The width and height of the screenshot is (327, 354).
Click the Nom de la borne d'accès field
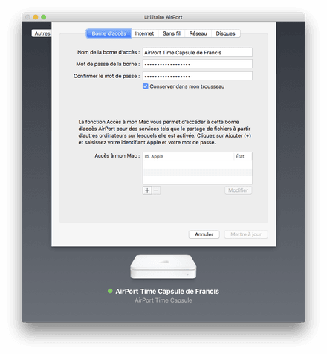198,52
